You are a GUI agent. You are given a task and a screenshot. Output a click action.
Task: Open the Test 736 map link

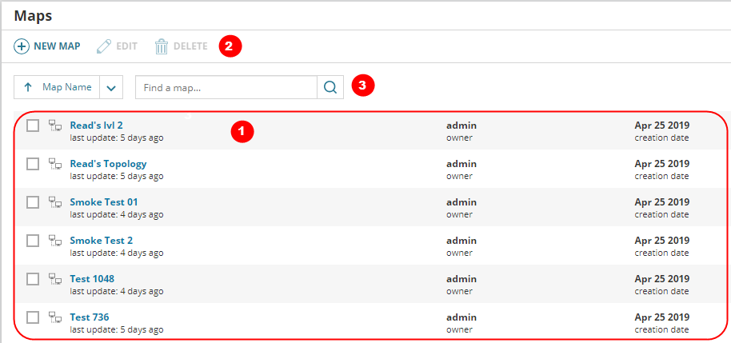(90, 317)
